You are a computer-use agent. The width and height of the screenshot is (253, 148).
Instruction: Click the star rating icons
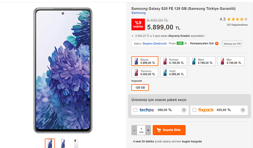coord(237,19)
